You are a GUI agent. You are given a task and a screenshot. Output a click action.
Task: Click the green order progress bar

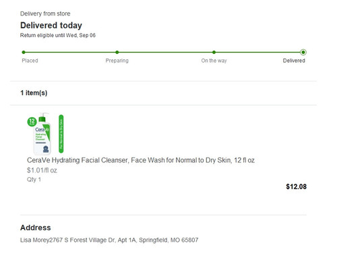coord(163,53)
